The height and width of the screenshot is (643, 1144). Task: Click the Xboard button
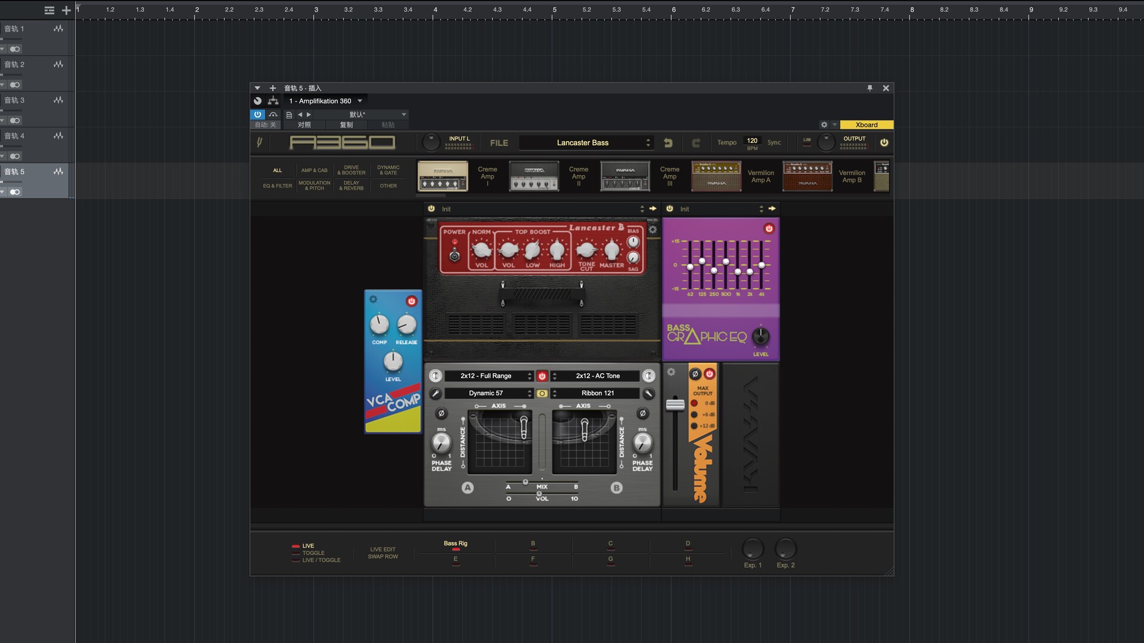click(x=866, y=125)
